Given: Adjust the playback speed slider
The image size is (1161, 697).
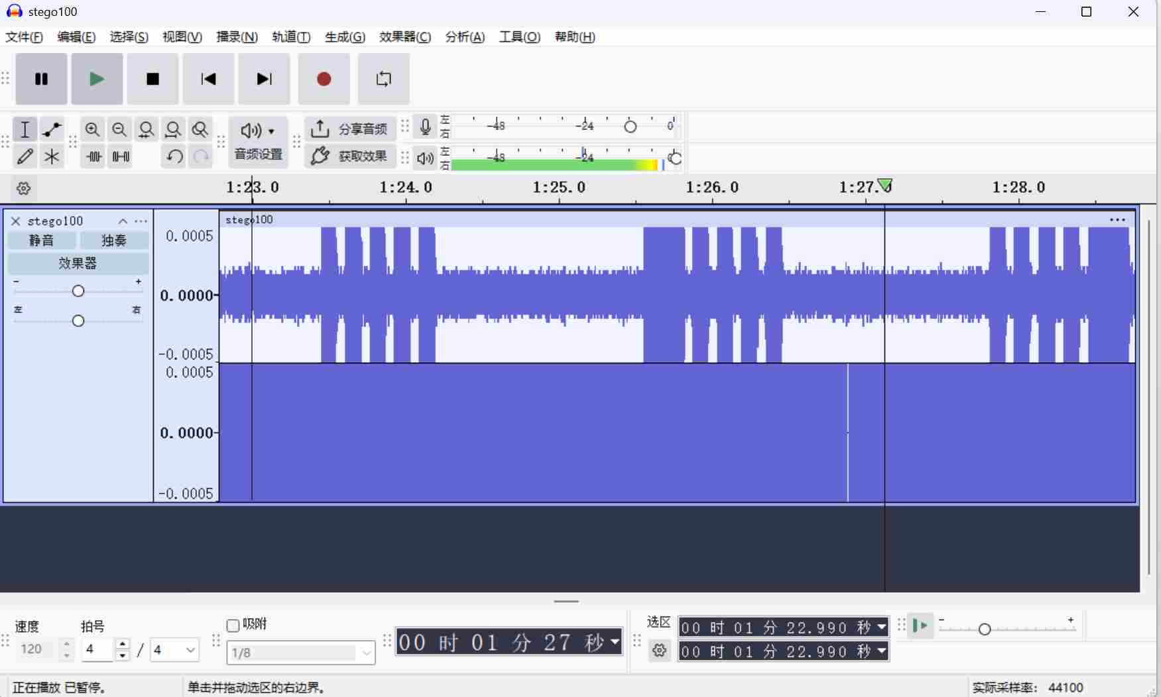Looking at the screenshot, I should tap(985, 629).
